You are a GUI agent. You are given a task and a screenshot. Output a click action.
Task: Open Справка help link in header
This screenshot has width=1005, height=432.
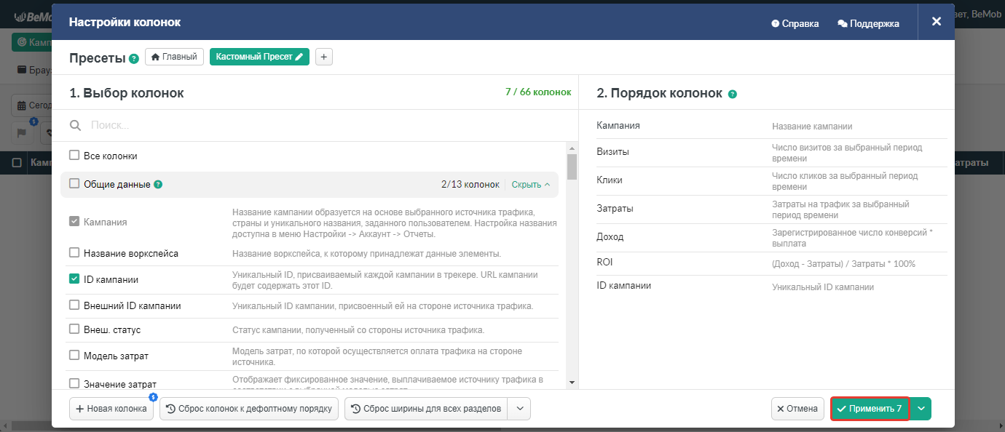pos(795,23)
